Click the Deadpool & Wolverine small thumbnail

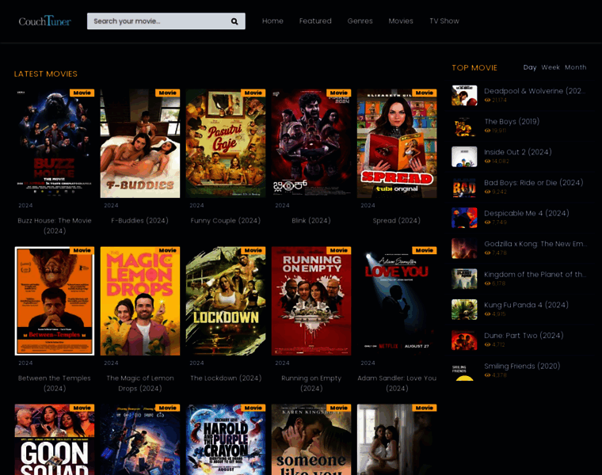point(464,95)
